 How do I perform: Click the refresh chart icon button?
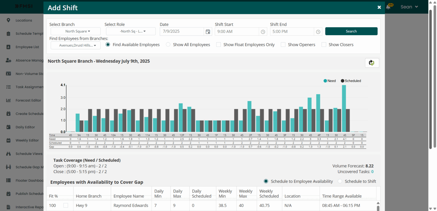372,63
